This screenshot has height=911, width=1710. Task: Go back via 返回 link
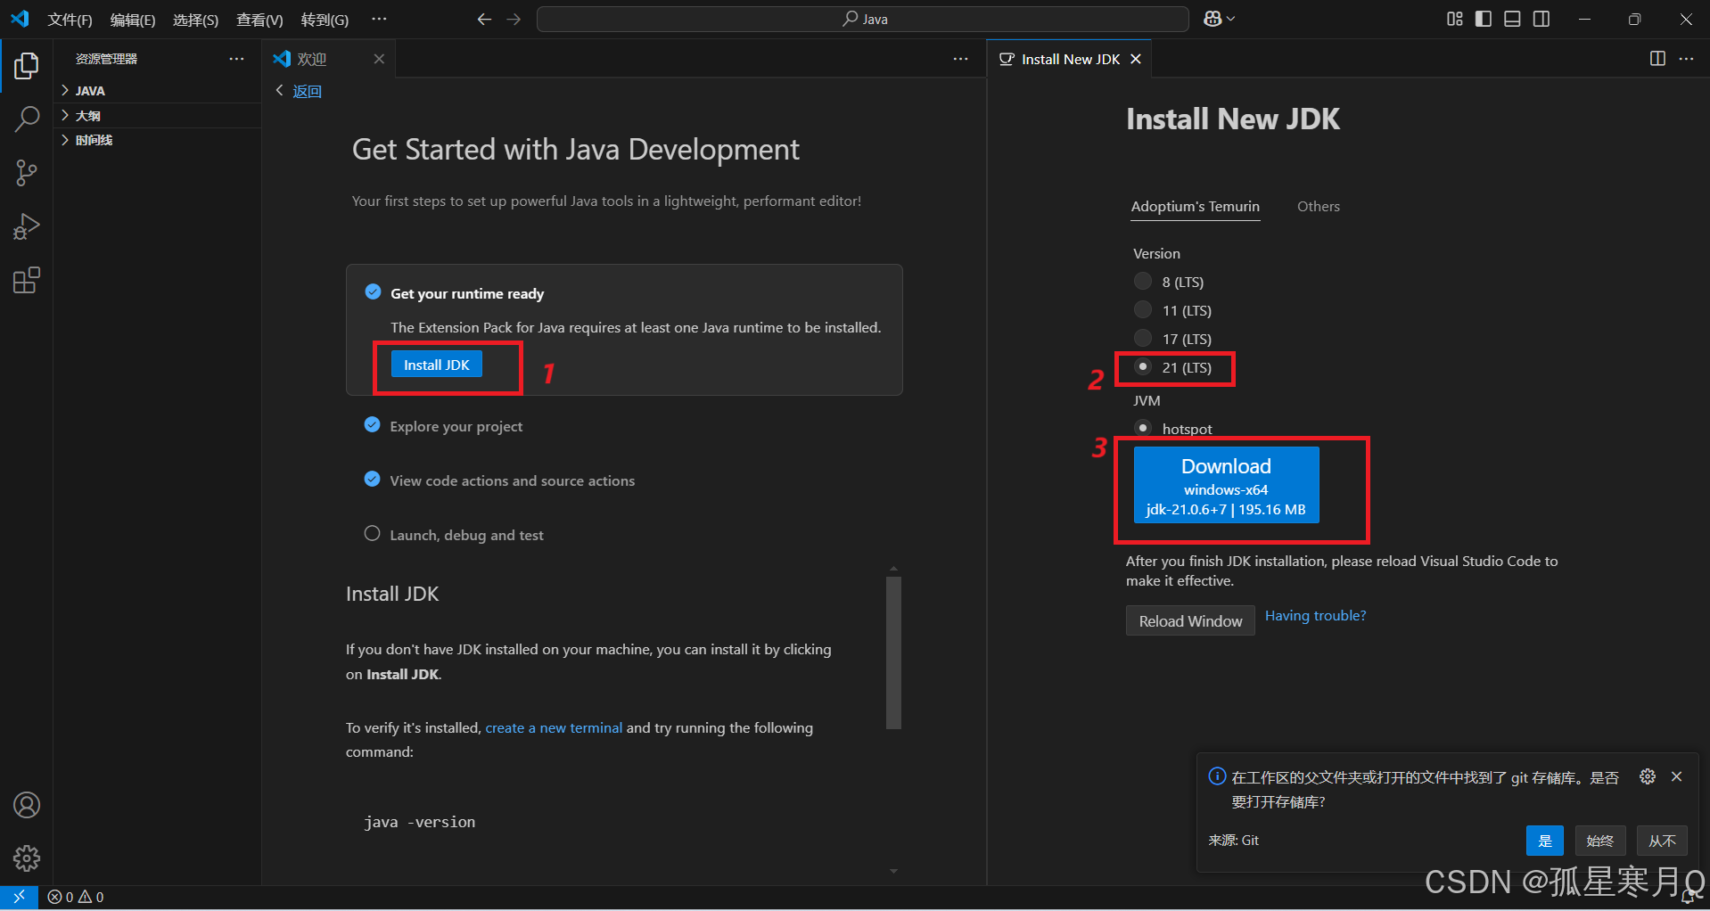point(299,91)
